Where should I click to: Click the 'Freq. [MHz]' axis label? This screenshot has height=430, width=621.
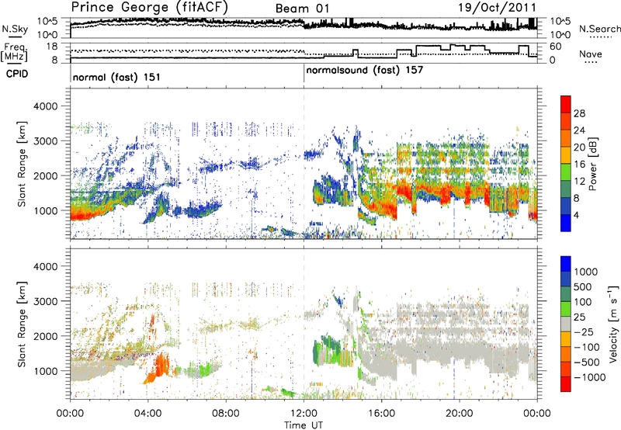click(15, 52)
